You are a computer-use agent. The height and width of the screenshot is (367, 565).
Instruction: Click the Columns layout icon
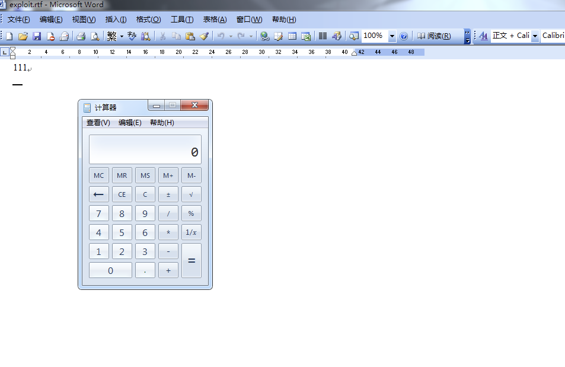pos(323,36)
